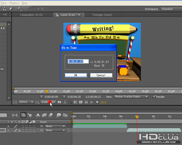Switch to the Composition: 01-03 tab
The height and width of the screenshot is (145, 182).
31,15
